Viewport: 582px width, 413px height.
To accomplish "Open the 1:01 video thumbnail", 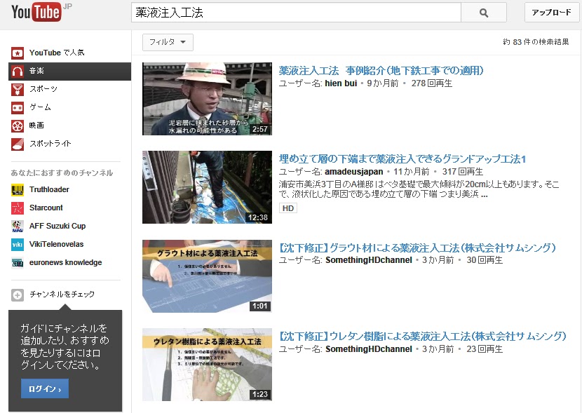I will coord(207,276).
